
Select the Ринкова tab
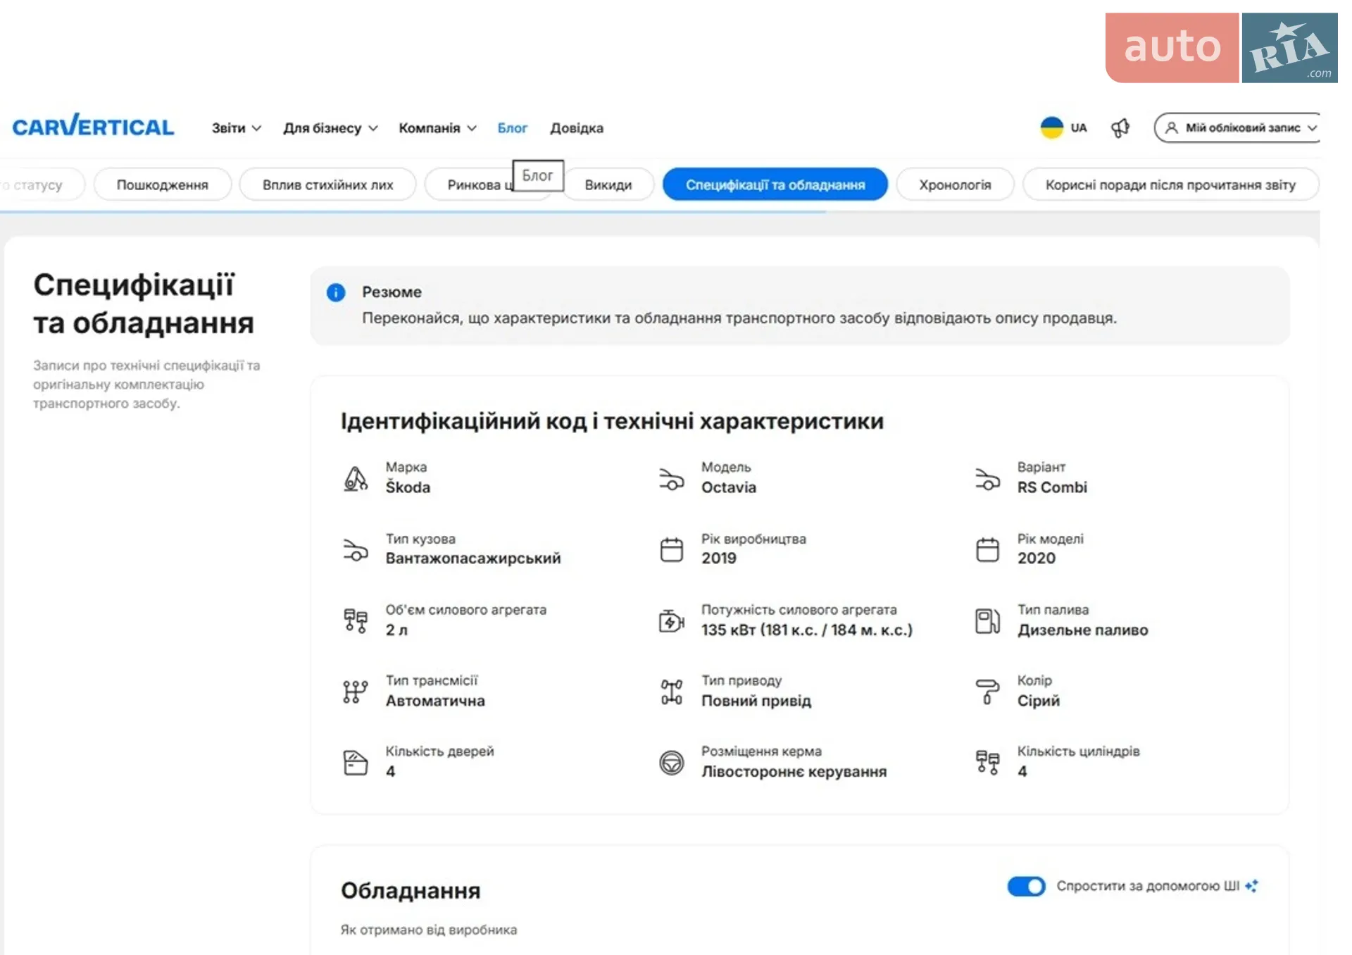(x=479, y=185)
